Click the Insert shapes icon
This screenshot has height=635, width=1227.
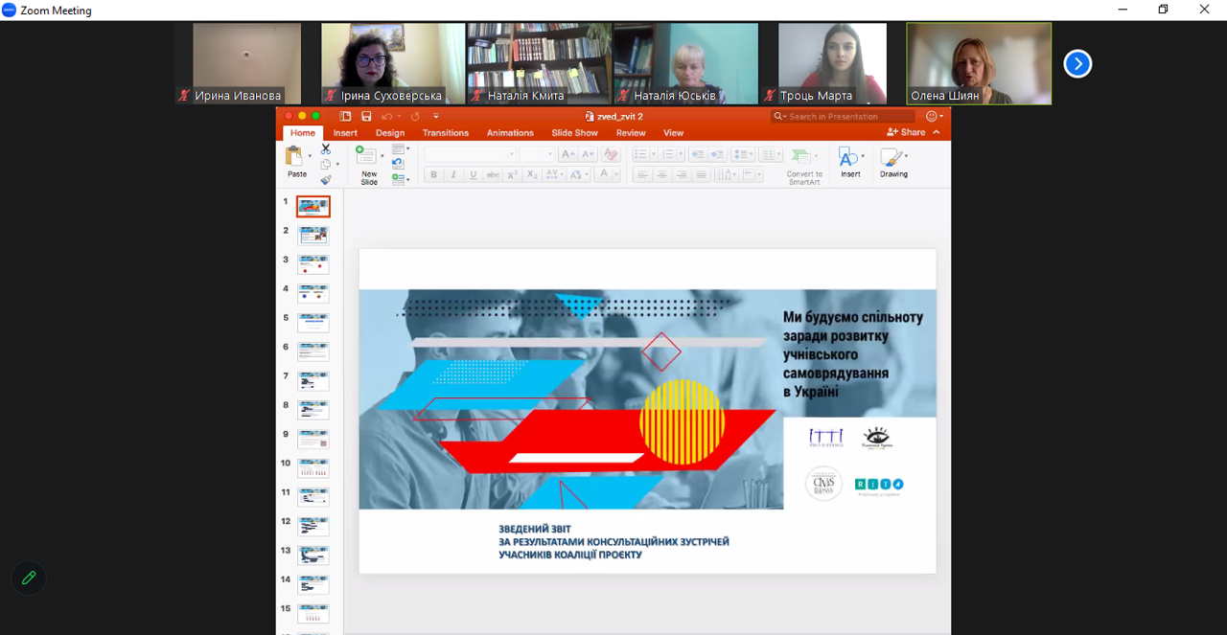(x=848, y=159)
